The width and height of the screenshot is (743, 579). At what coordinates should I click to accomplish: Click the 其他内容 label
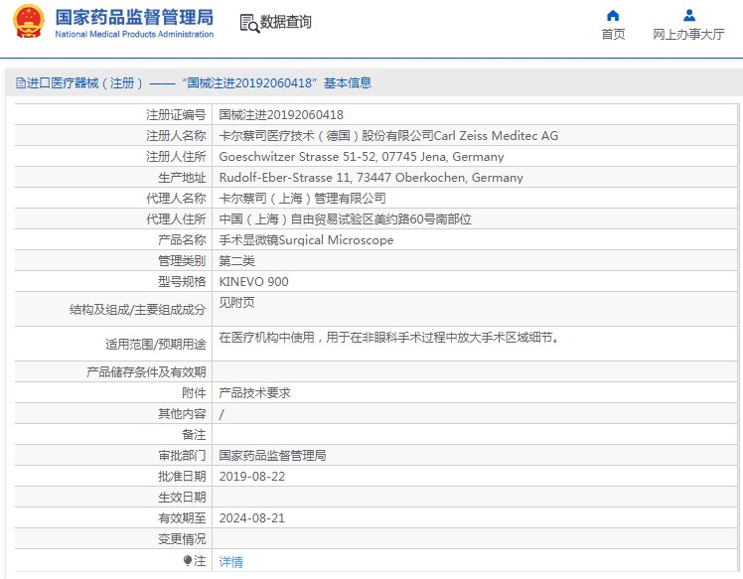182,413
